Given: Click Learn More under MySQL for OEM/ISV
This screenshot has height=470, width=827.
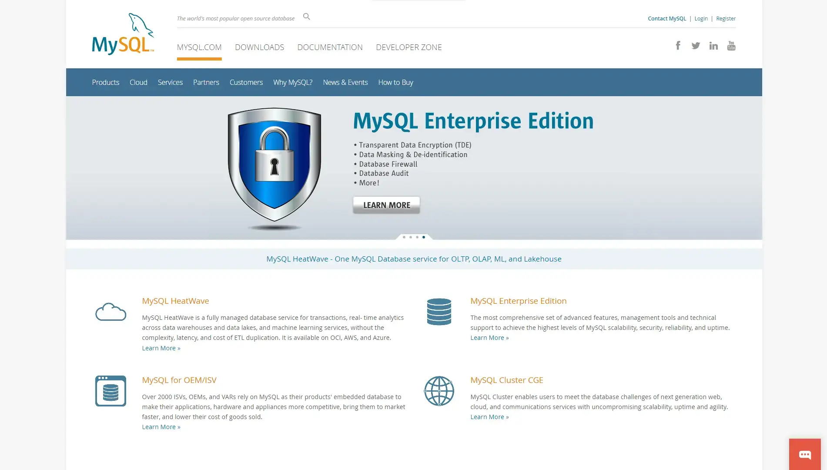Looking at the screenshot, I should point(161,427).
